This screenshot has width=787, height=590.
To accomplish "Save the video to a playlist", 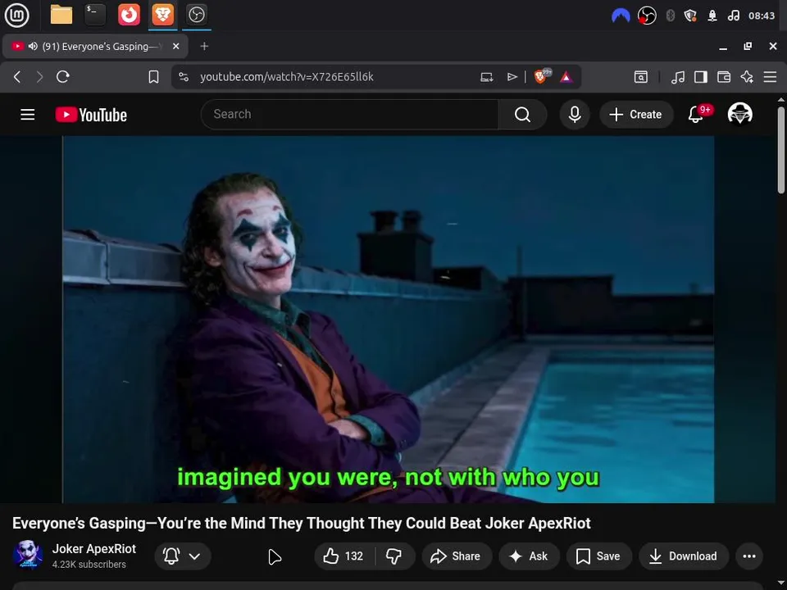I will [x=598, y=556].
